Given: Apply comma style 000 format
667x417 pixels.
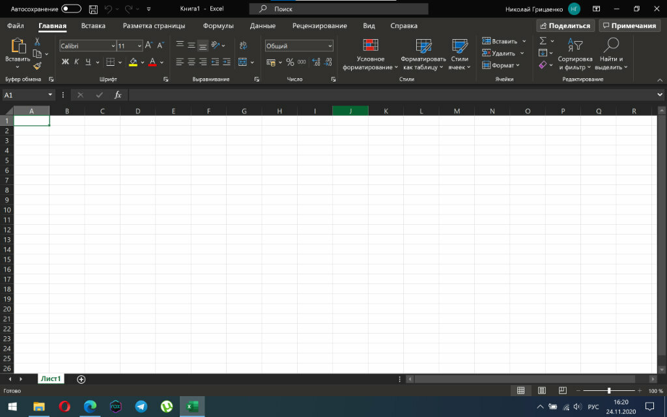Looking at the screenshot, I should [302, 62].
